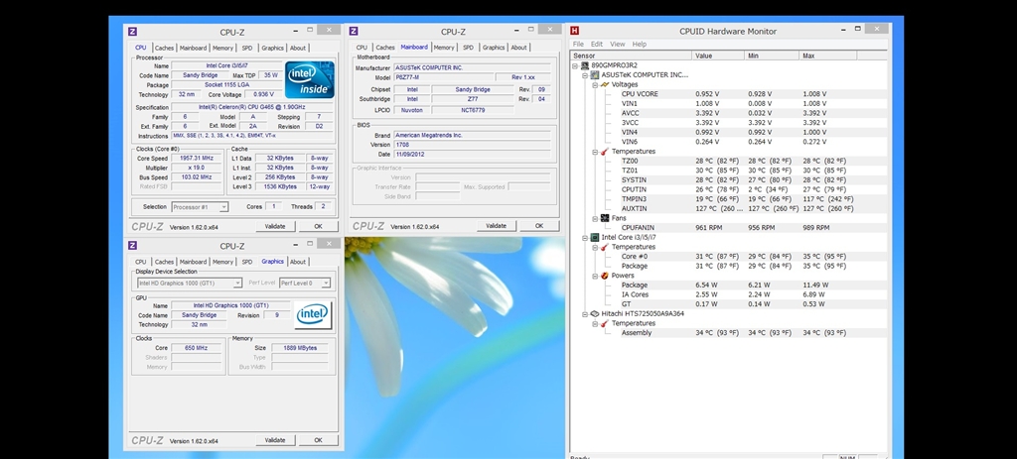Click the Model field showing P8Z77-M
Viewport: 1017px width, 459px height.
click(x=442, y=77)
